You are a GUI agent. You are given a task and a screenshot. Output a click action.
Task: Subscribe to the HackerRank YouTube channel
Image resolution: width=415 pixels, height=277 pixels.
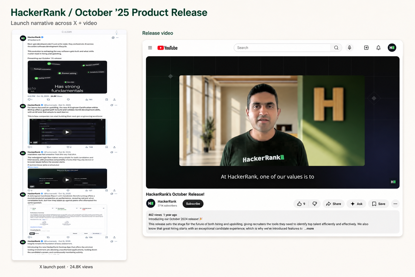tap(193, 204)
